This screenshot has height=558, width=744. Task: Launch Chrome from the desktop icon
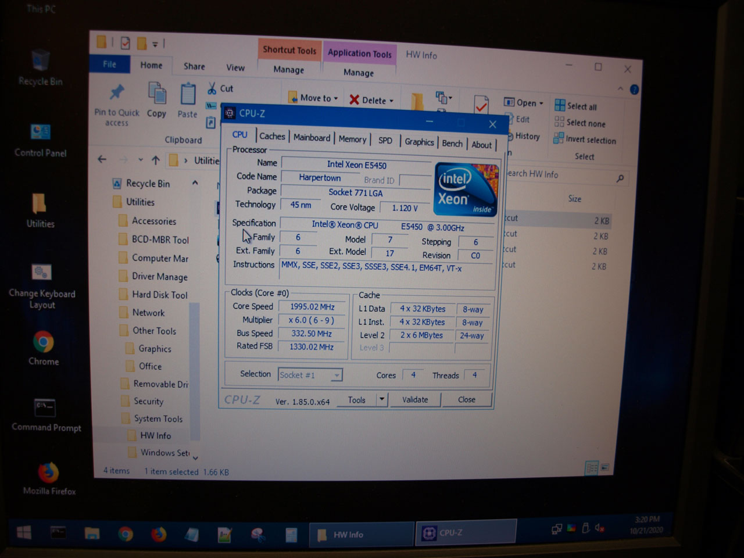[x=43, y=348]
